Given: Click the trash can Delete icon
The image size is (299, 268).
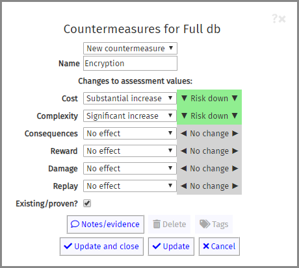Looking at the screenshot, I should point(157,224).
